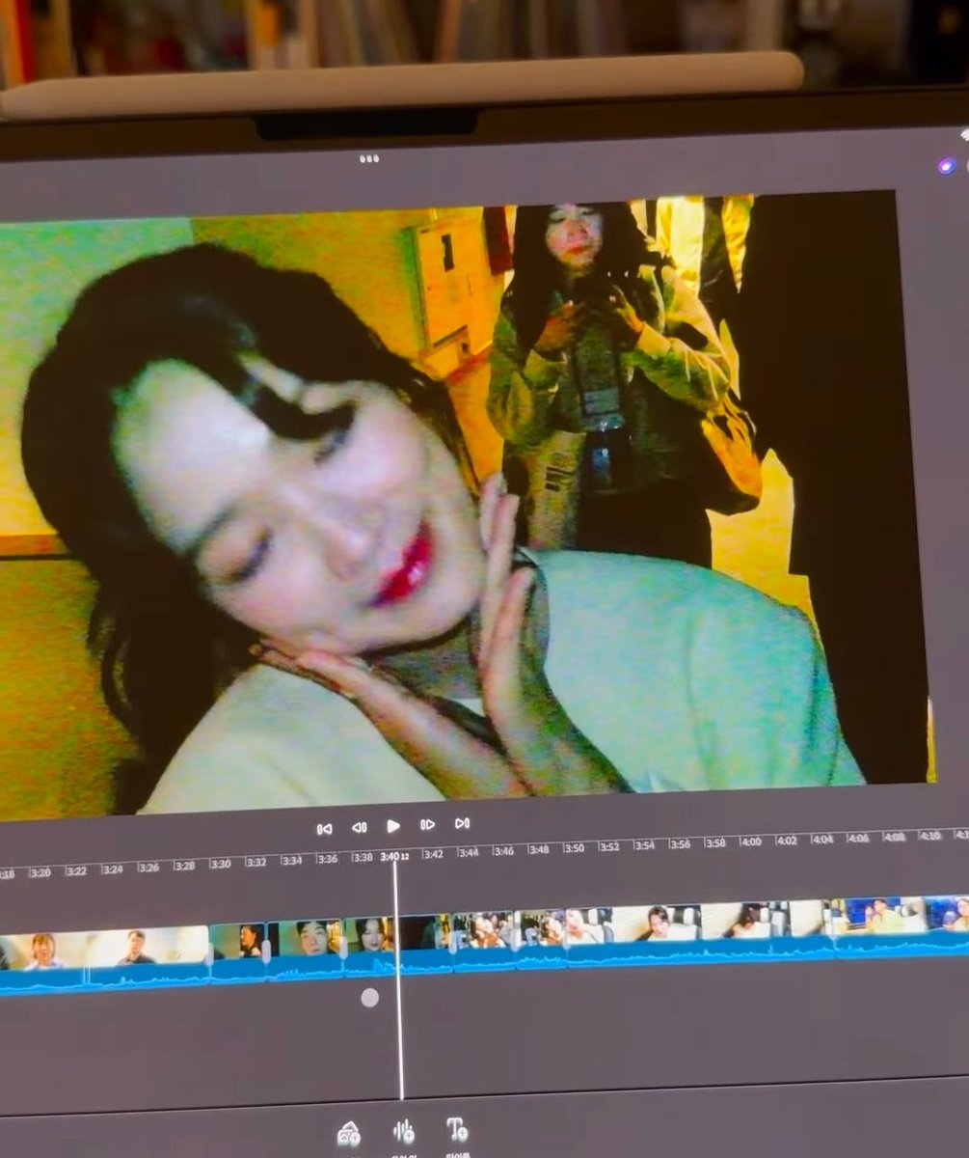Click the playhead timecode 3:40
Screen dimensions: 969x1158
point(393,856)
